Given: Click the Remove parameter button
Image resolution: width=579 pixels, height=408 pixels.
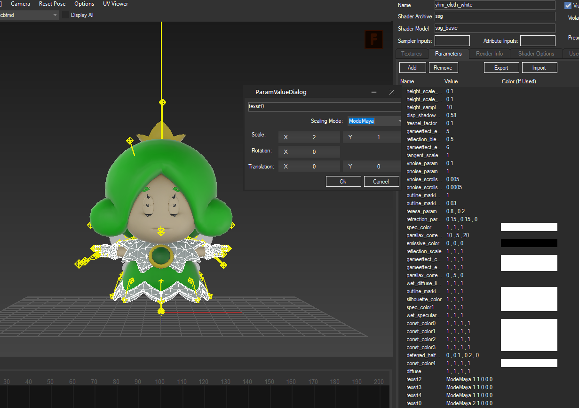Looking at the screenshot, I should (x=443, y=68).
